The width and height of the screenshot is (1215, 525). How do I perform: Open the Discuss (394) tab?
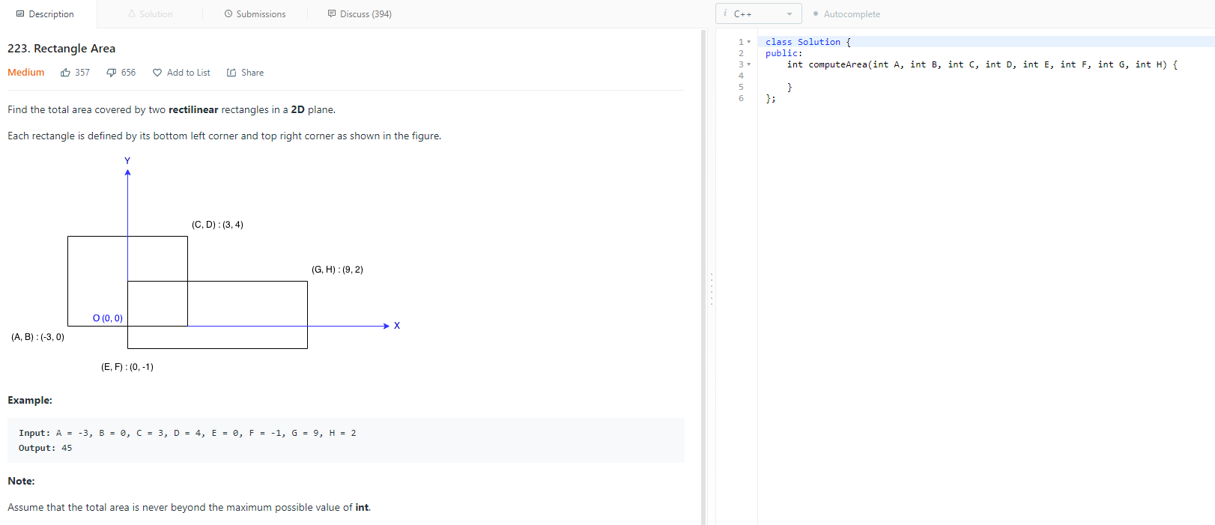coord(360,14)
